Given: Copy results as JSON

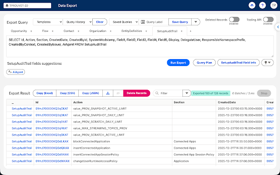Looking at the screenshot, I should pos(91,93).
